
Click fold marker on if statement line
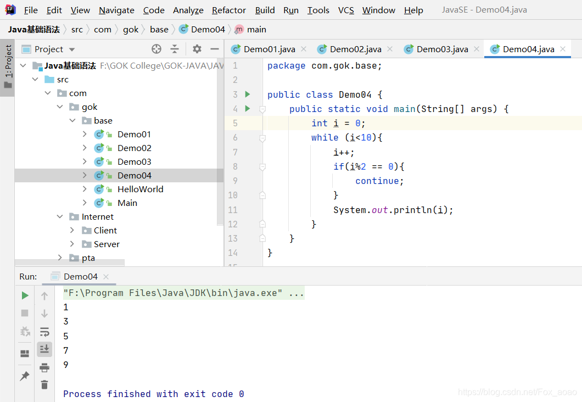point(262,167)
